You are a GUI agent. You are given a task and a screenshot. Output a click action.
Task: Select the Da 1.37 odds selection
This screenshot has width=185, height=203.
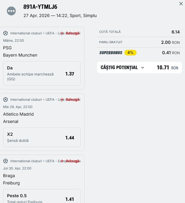[42, 73]
